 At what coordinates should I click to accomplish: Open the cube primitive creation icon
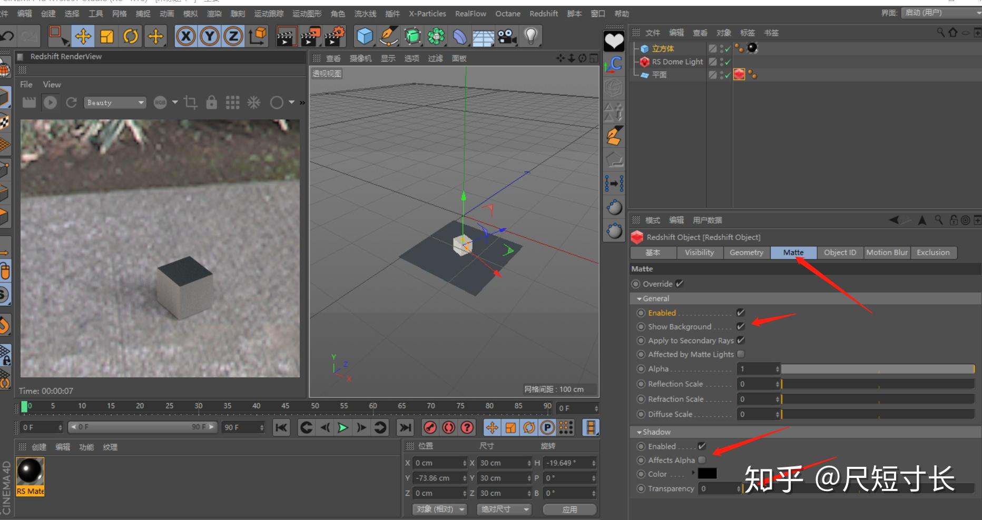pyautogui.click(x=364, y=36)
